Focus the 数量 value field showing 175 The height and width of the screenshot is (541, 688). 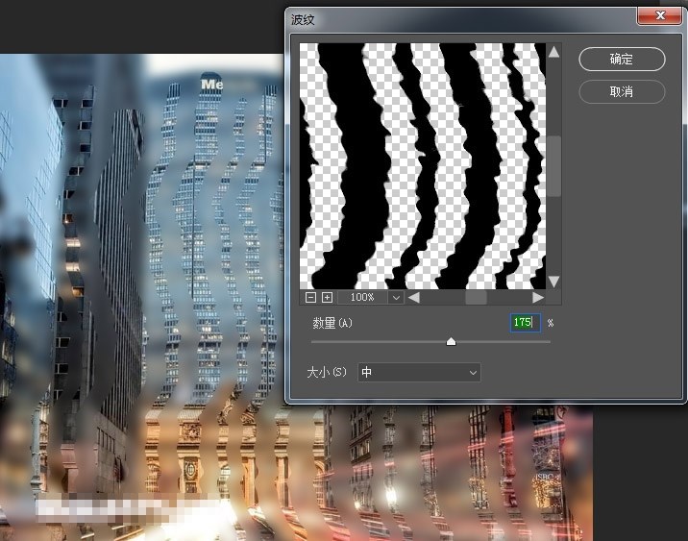click(x=524, y=323)
